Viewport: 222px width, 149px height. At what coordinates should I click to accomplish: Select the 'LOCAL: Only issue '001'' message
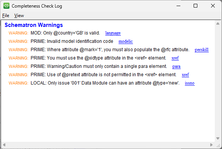pos(105,83)
